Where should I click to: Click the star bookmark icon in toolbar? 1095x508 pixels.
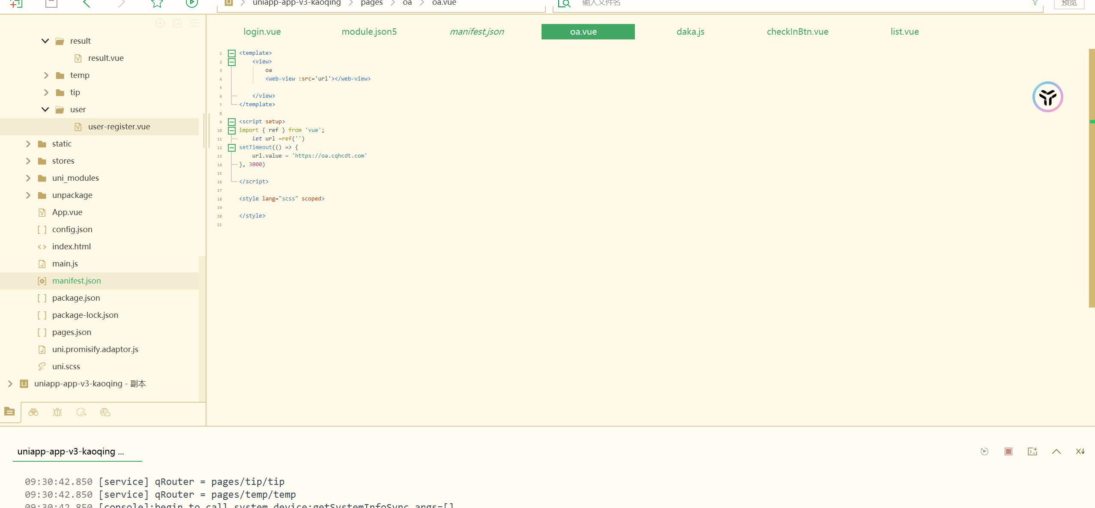[157, 3]
